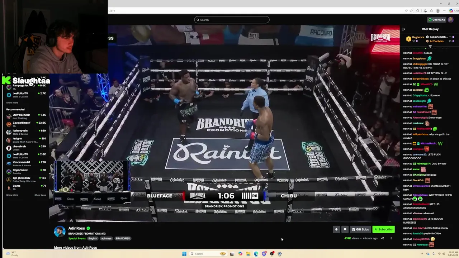Viewport: 459px width, 258px height.
Task: Open the LOWTIERGOD channel in the sidebar
Action: click(x=26, y=116)
